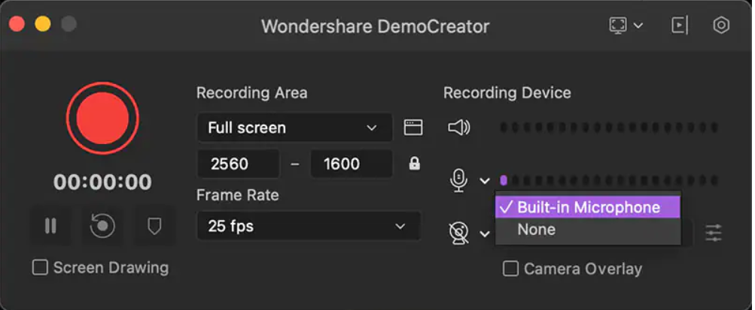The height and width of the screenshot is (310, 755).
Task: Click the system audio level meter
Action: [x=609, y=128]
